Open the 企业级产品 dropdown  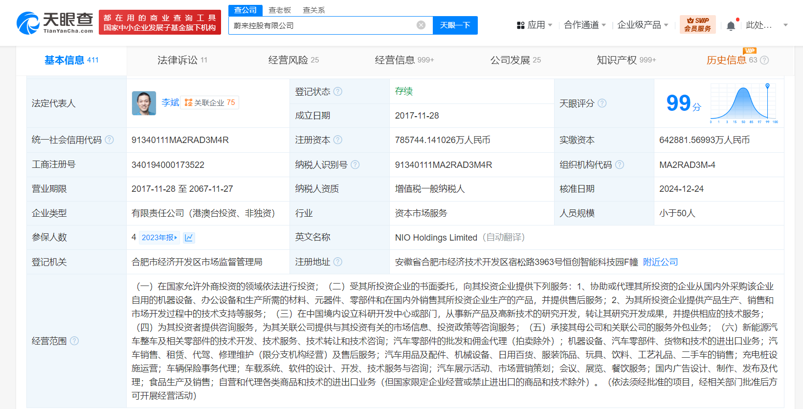click(643, 25)
